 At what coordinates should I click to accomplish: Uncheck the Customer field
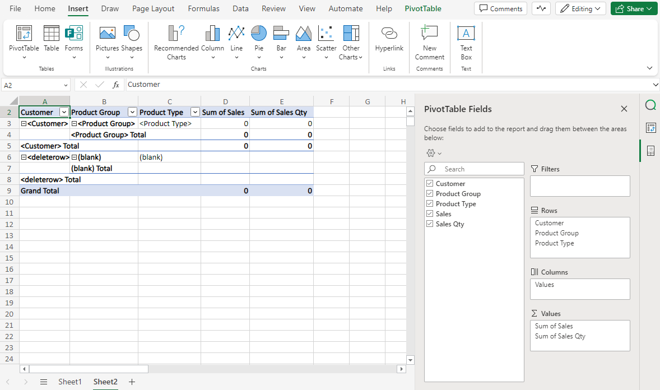click(430, 183)
